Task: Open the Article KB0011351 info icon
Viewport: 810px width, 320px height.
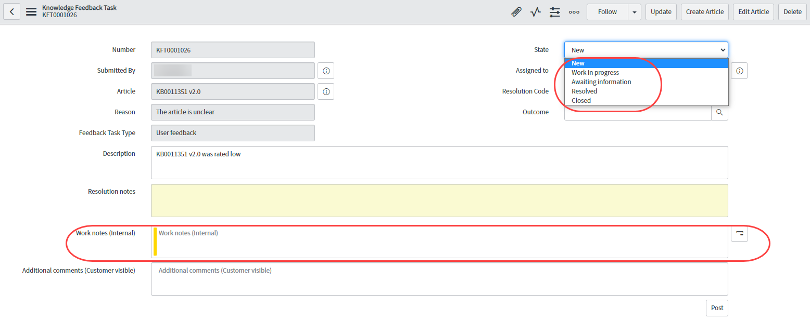Action: click(x=326, y=91)
